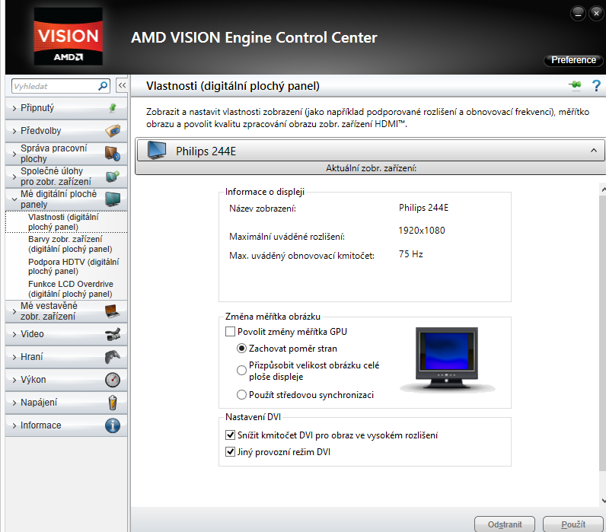Click the laptop icon for Mé vestavěné zobr. zařízení

113,311
